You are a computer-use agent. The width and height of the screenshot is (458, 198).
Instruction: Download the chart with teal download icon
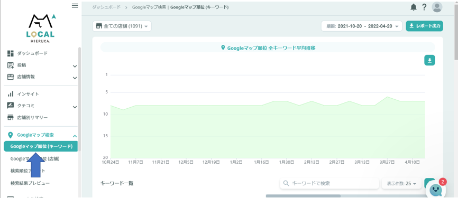point(429,60)
